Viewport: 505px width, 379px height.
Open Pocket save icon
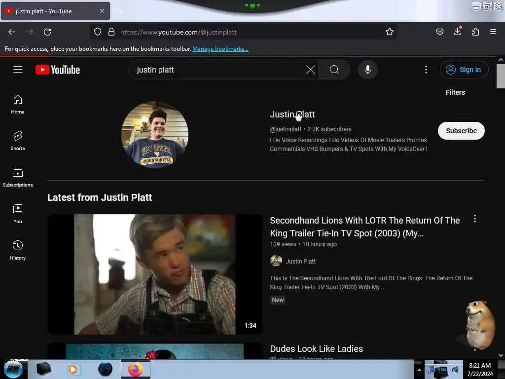(x=439, y=32)
